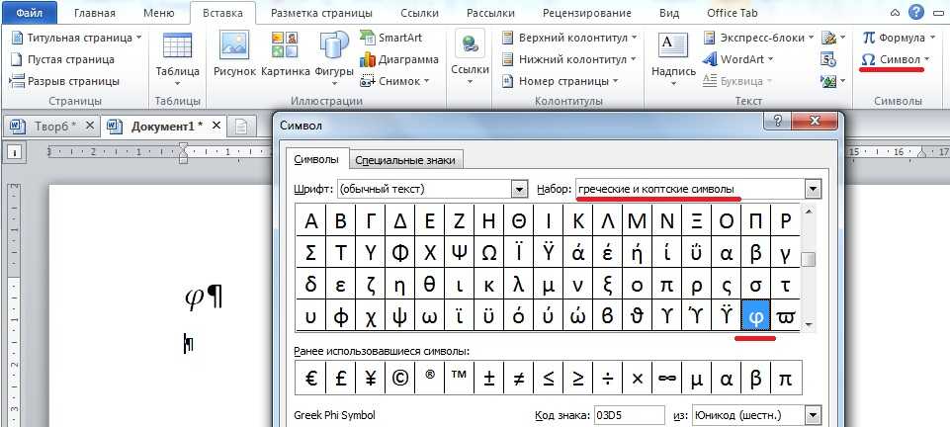Switch to the Office Tab ribbon tab
Screen dimensions: 950x427
pyautogui.click(x=733, y=13)
